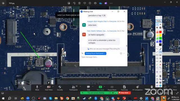Open the Zoom Chat button
Image resolution: width=180 pixels, height=101 pixels.
(88, 88)
